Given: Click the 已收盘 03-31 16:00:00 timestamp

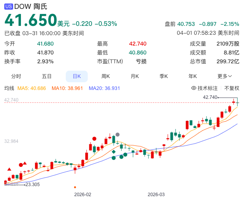Looking at the screenshot, I should point(44,33).
